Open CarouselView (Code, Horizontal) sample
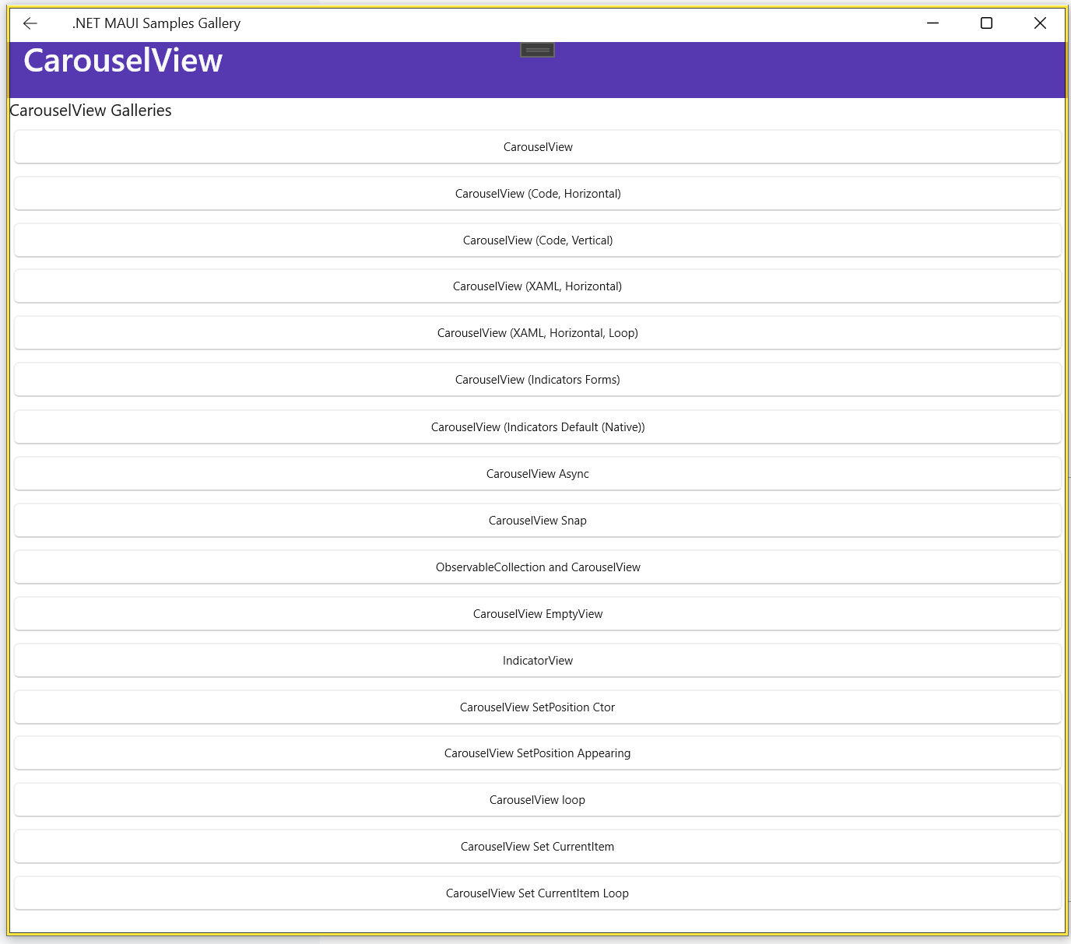Viewport: 1071px width, 944px height. [537, 194]
